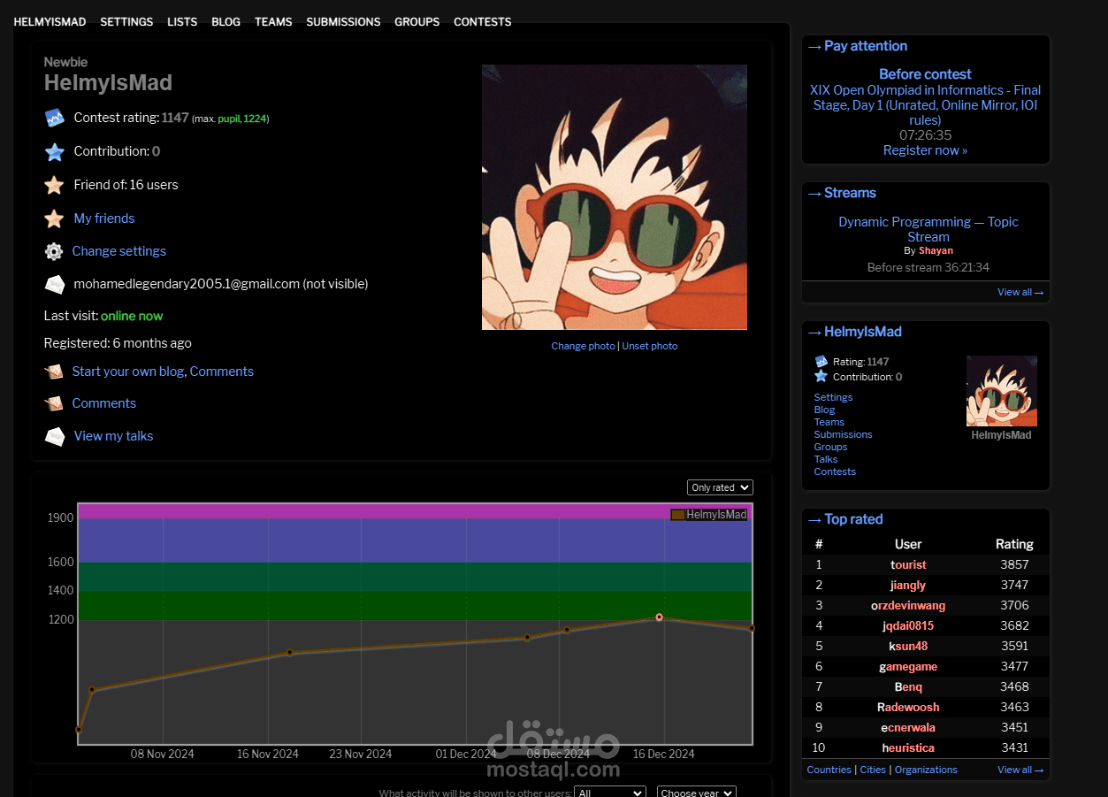Open Submissions in the sidebar box

[843, 434]
